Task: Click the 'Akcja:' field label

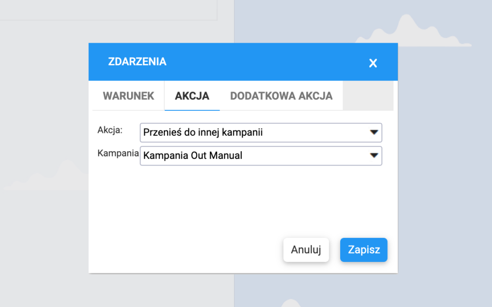Action: point(110,130)
